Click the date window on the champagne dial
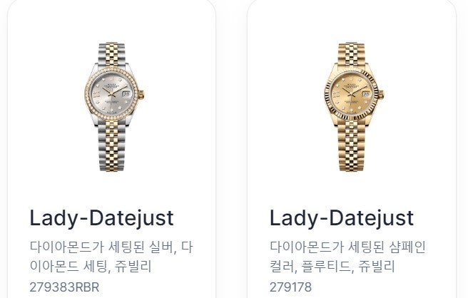The height and width of the screenshot is (298, 468). pyautogui.click(x=366, y=94)
